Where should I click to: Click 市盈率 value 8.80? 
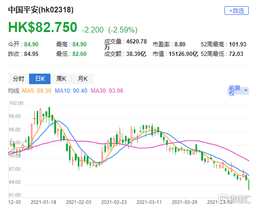[180, 44]
